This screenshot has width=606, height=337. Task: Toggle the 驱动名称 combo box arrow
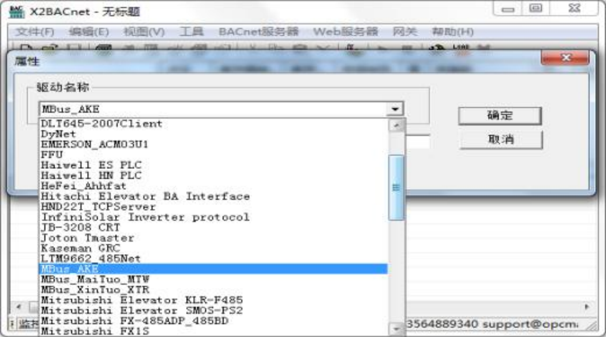click(394, 109)
